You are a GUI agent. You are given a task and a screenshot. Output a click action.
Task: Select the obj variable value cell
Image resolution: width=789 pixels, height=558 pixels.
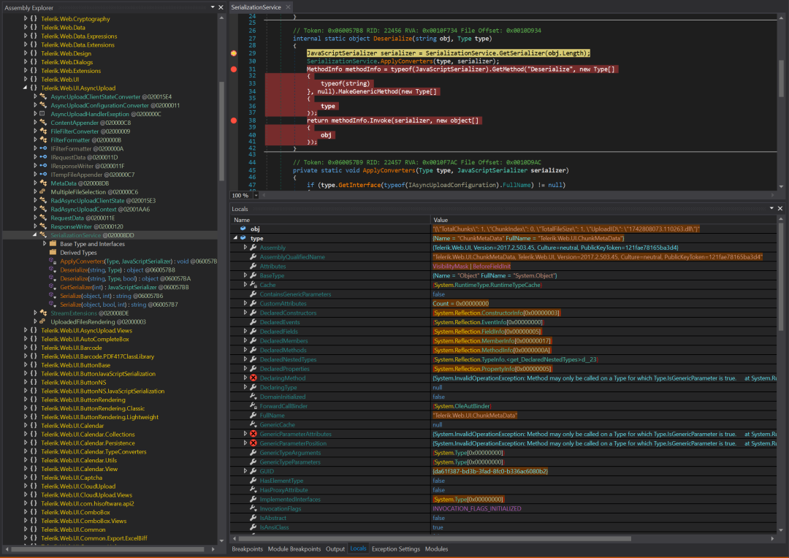tap(604, 229)
